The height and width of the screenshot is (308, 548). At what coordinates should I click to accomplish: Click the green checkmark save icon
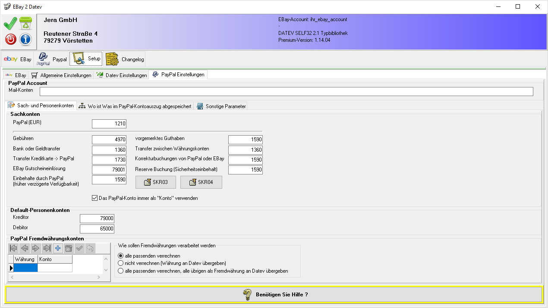pos(10,24)
